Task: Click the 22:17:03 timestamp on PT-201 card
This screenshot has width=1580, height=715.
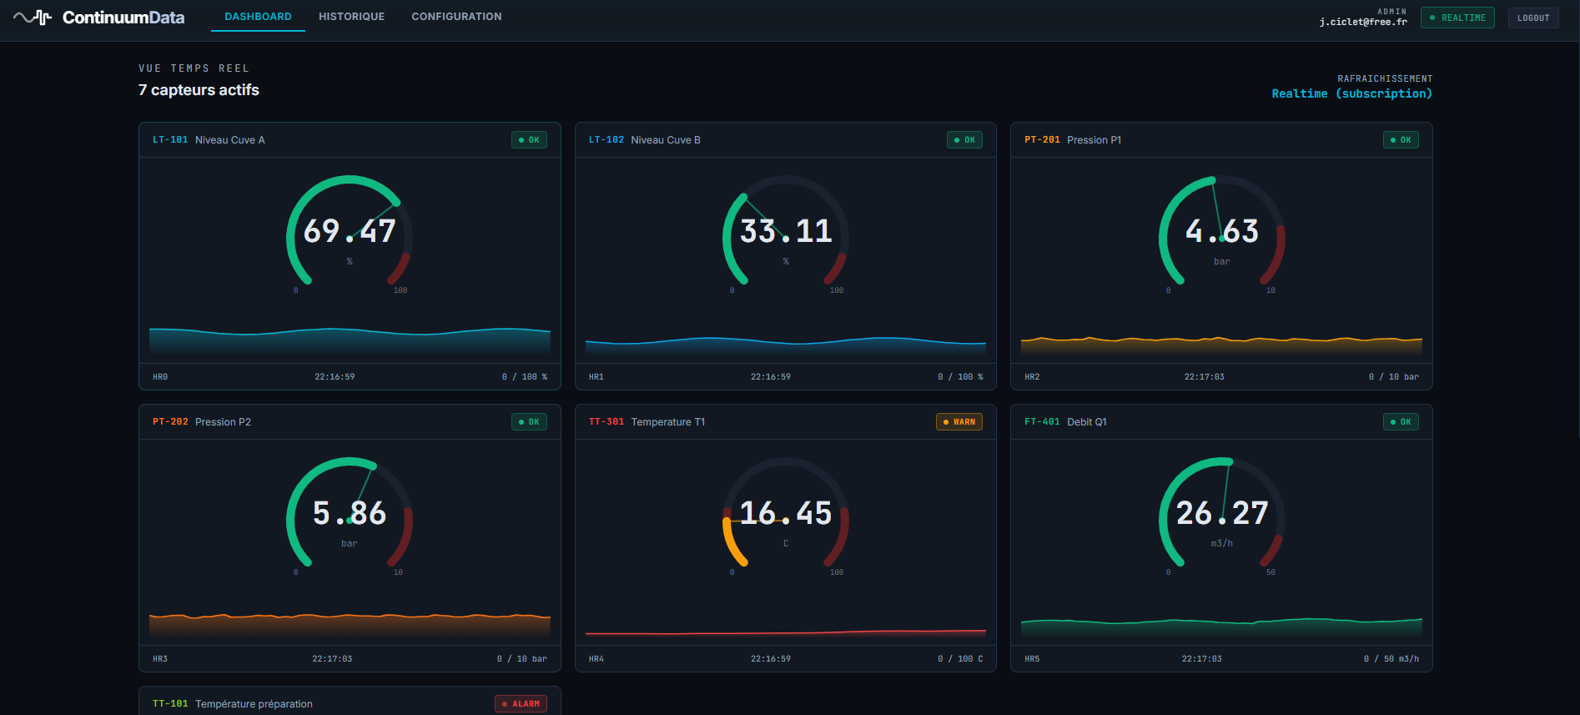Action: click(x=1205, y=377)
